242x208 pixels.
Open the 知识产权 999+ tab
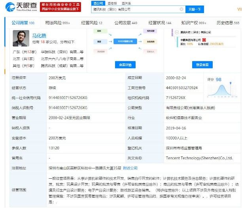click(x=194, y=23)
